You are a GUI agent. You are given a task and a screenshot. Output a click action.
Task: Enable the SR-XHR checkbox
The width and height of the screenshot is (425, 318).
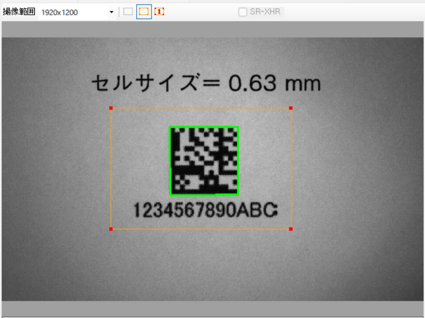[x=242, y=12]
